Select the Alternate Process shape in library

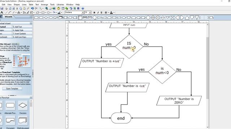point(10,105)
